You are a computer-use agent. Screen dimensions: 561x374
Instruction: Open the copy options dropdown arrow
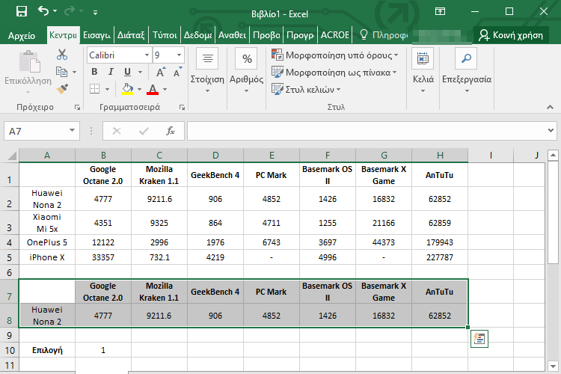coord(74,72)
